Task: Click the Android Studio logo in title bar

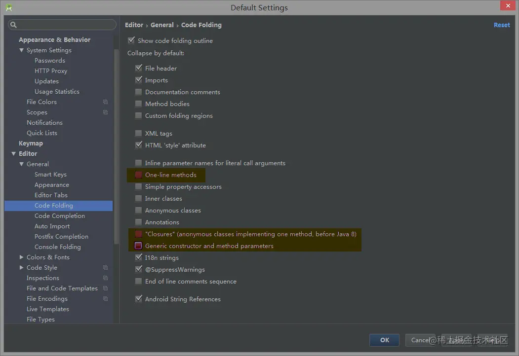Action: pyautogui.click(x=9, y=7)
